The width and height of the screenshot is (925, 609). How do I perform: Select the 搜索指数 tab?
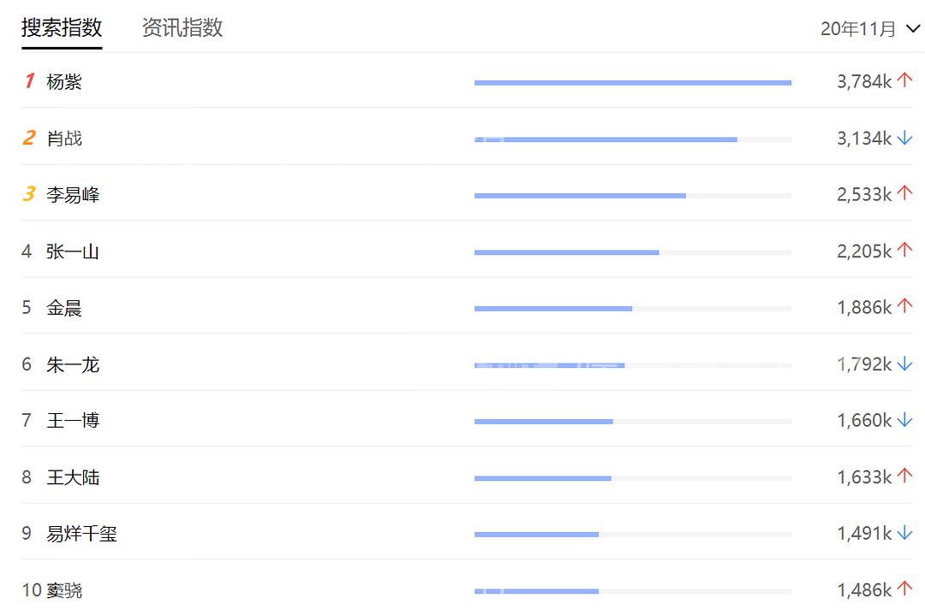62,27
